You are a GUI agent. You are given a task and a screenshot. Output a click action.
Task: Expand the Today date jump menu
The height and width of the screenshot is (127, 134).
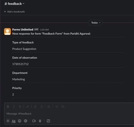coord(95,23)
